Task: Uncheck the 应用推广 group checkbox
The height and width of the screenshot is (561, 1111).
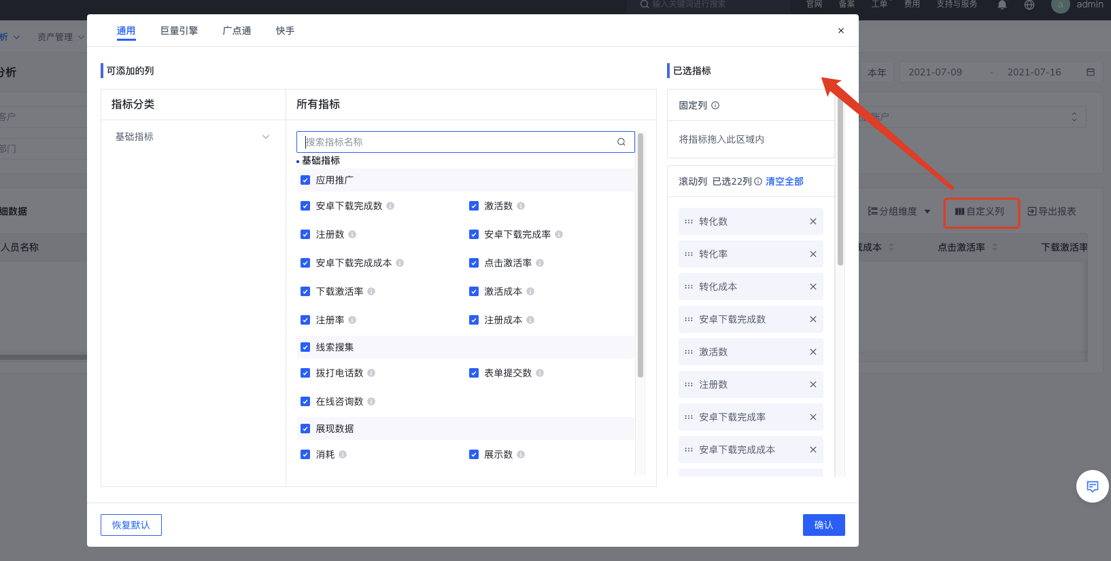Action: click(305, 180)
